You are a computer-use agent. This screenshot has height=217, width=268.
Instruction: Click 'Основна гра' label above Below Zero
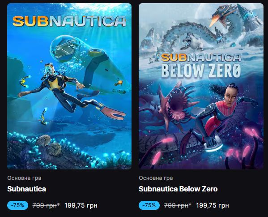point(156,178)
